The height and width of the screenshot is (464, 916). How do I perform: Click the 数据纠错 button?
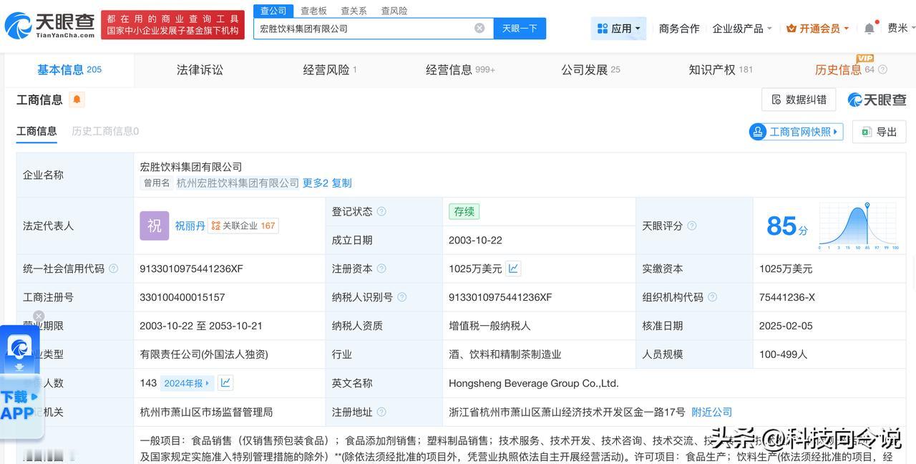[x=799, y=100]
